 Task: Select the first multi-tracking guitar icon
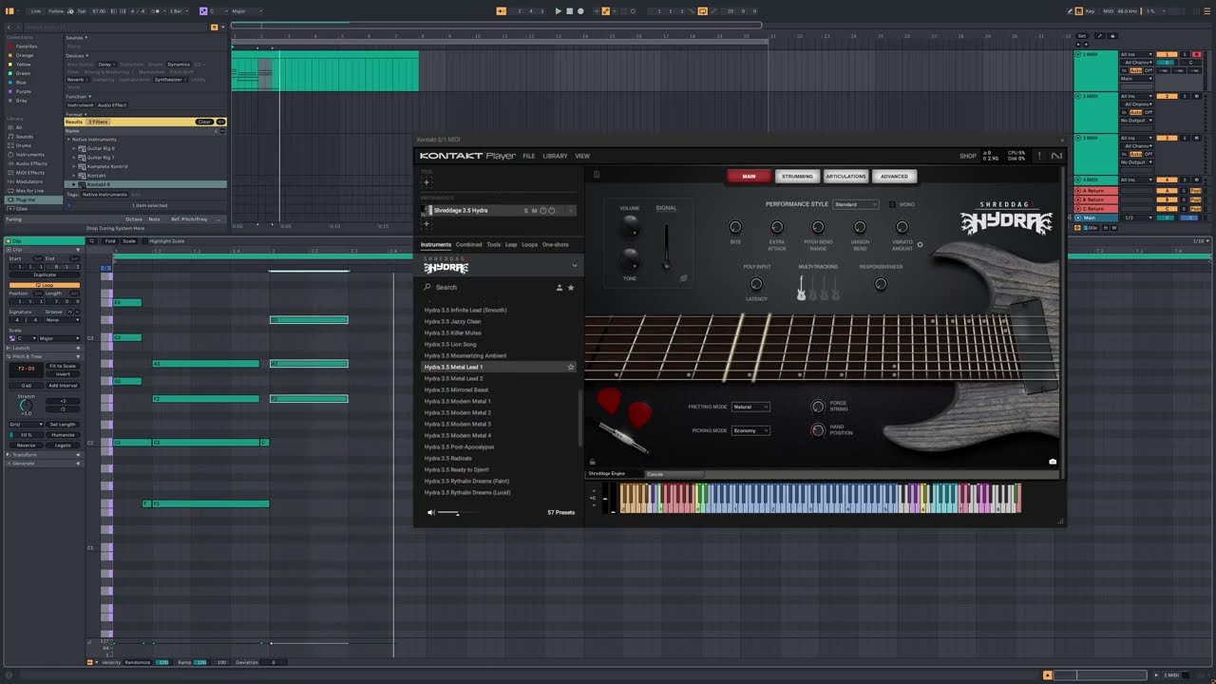[x=801, y=288]
